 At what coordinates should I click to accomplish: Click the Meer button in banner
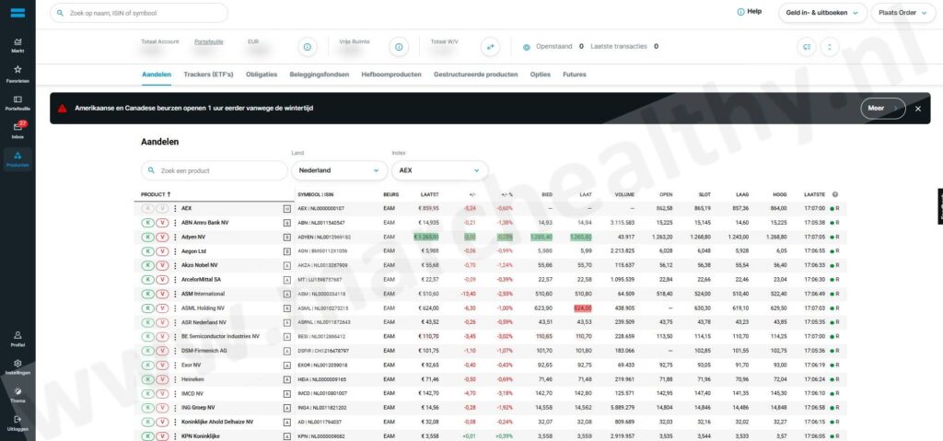[x=883, y=109]
